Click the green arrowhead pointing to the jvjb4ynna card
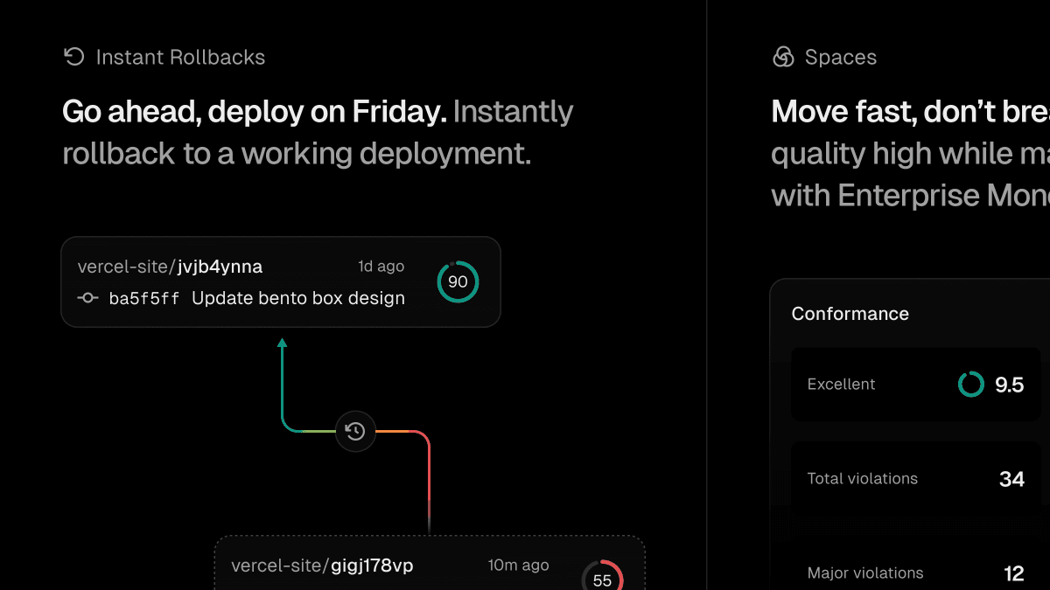The width and height of the screenshot is (1050, 590). coord(282,344)
